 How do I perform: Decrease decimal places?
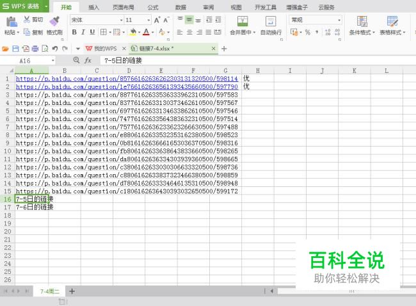337,32
